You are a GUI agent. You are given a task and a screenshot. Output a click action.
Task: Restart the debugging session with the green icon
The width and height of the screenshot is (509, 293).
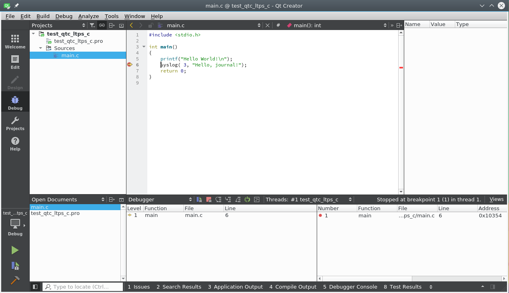coord(247,199)
